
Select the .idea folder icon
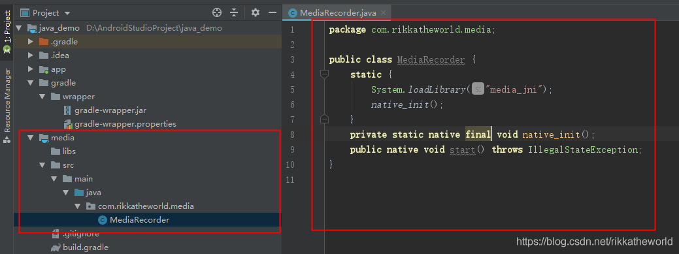[x=44, y=56]
